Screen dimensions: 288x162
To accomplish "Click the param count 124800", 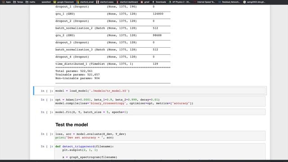I will click(158, 14).
